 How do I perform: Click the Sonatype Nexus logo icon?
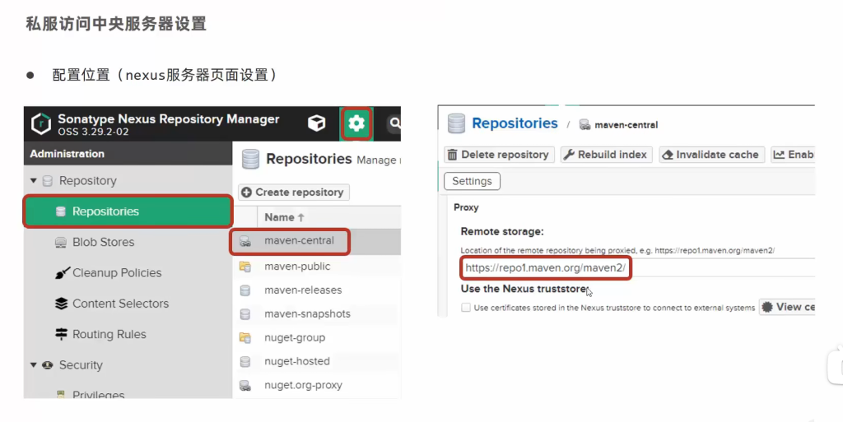tap(41, 124)
